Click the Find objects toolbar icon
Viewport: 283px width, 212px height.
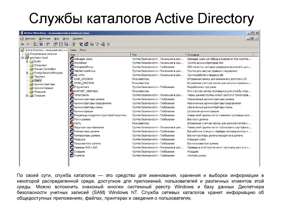pos(103,44)
